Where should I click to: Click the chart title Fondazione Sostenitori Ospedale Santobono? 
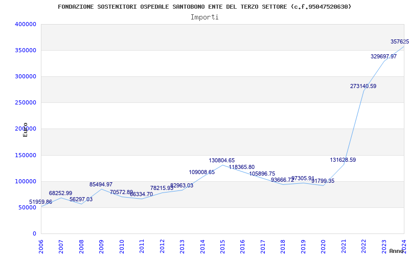click(x=204, y=7)
